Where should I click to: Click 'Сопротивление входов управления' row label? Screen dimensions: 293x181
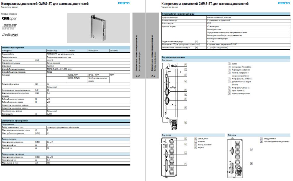click(16, 90)
